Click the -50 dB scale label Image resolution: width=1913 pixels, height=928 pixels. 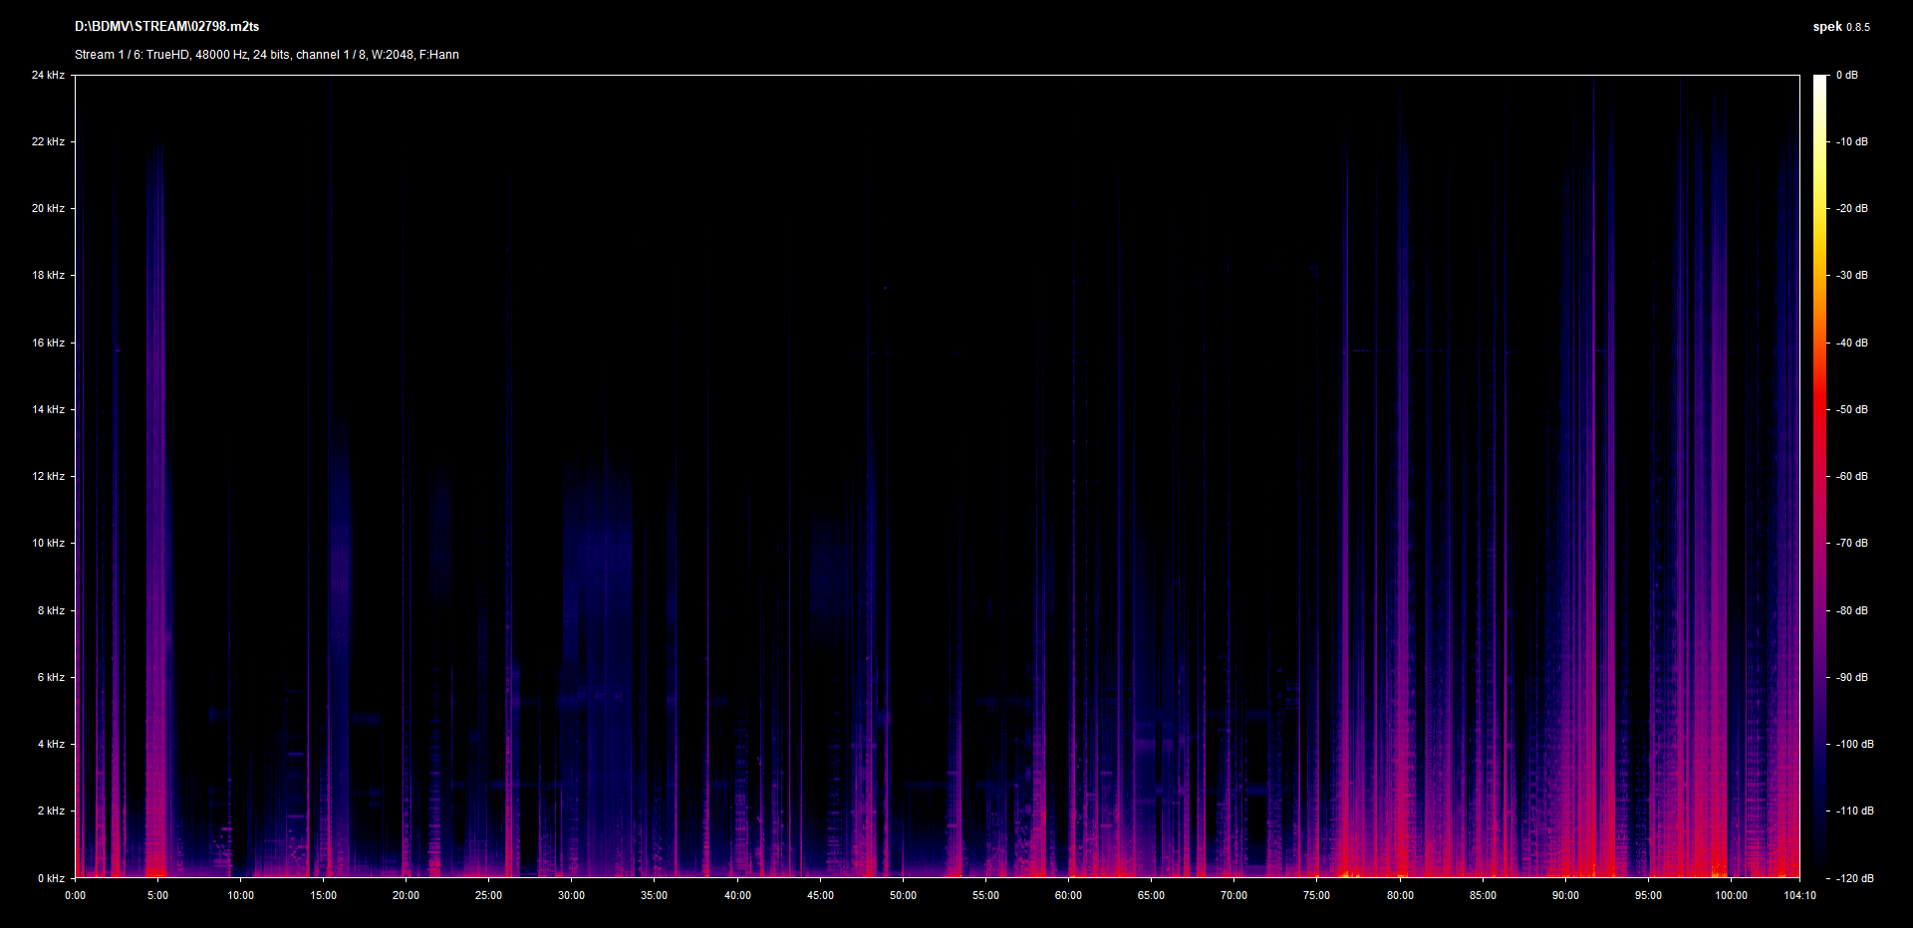tap(1852, 409)
